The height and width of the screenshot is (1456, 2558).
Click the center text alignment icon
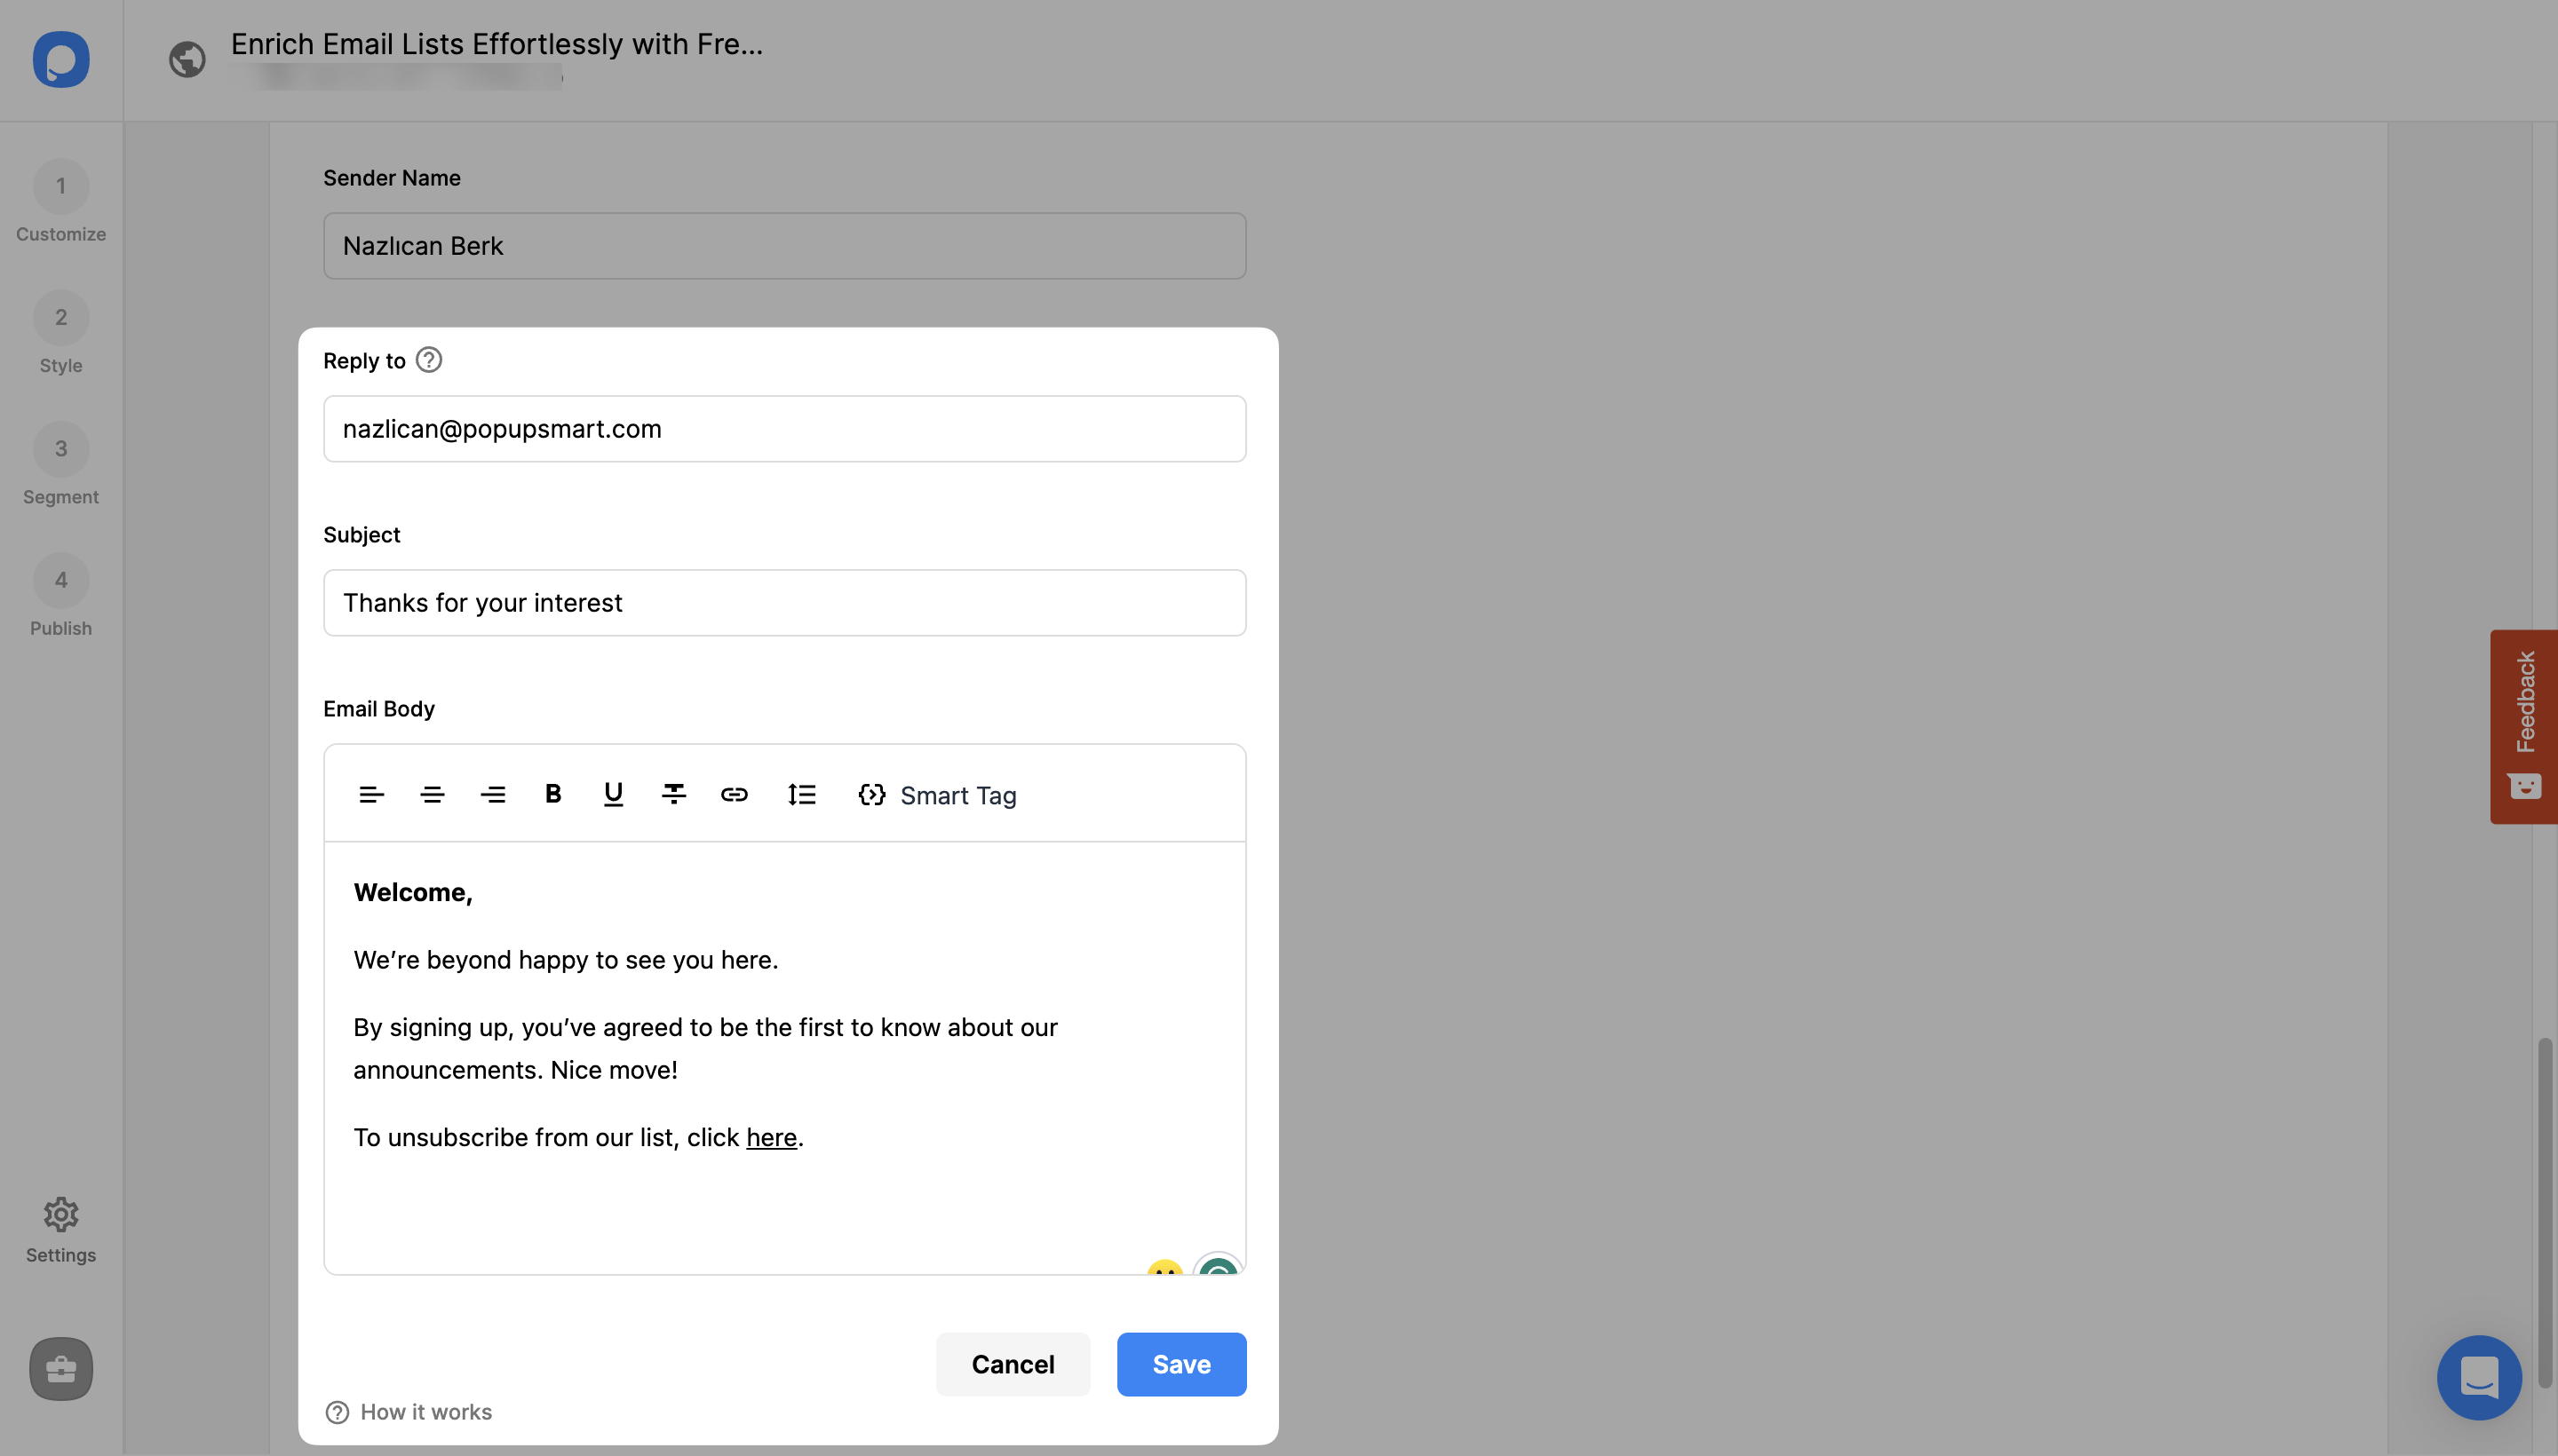point(431,794)
